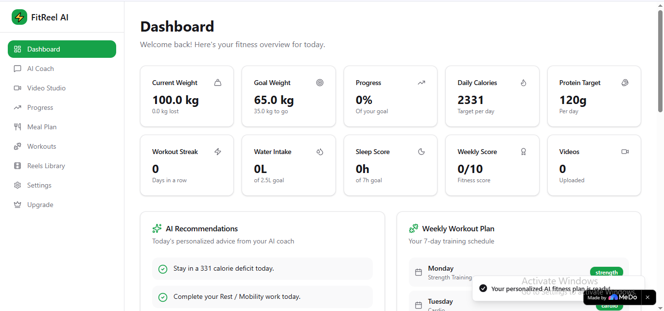
Task: Click the moon icon on Sleep Score card
Action: pyautogui.click(x=421, y=152)
